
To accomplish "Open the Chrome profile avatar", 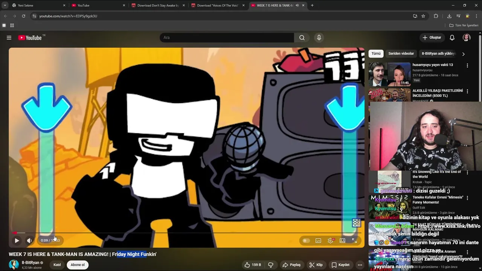I will pyautogui.click(x=467, y=16).
